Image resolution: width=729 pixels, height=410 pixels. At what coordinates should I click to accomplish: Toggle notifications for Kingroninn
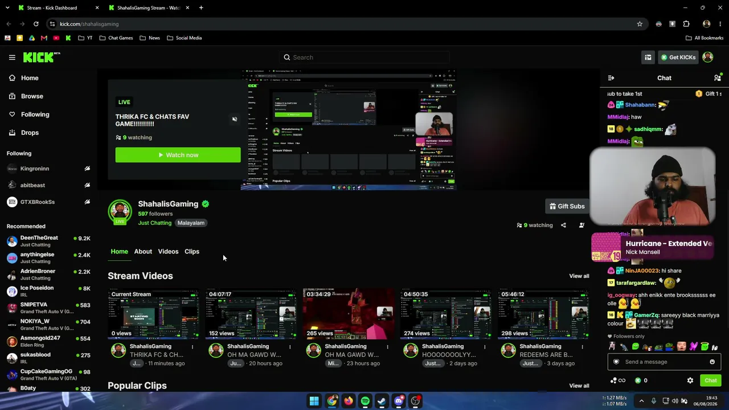point(87,169)
